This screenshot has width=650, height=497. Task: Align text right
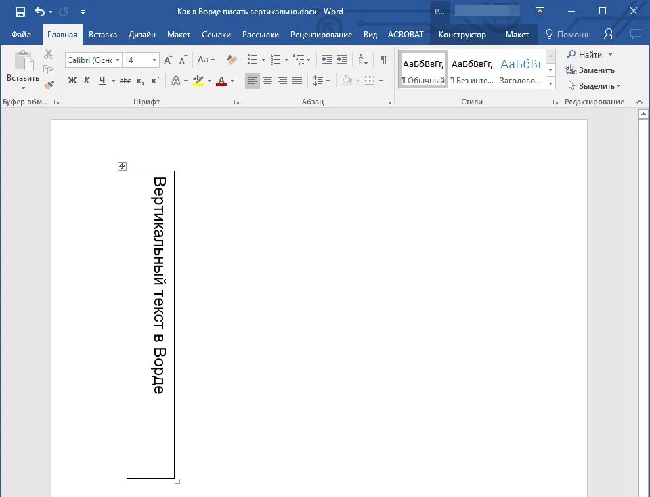tap(282, 81)
